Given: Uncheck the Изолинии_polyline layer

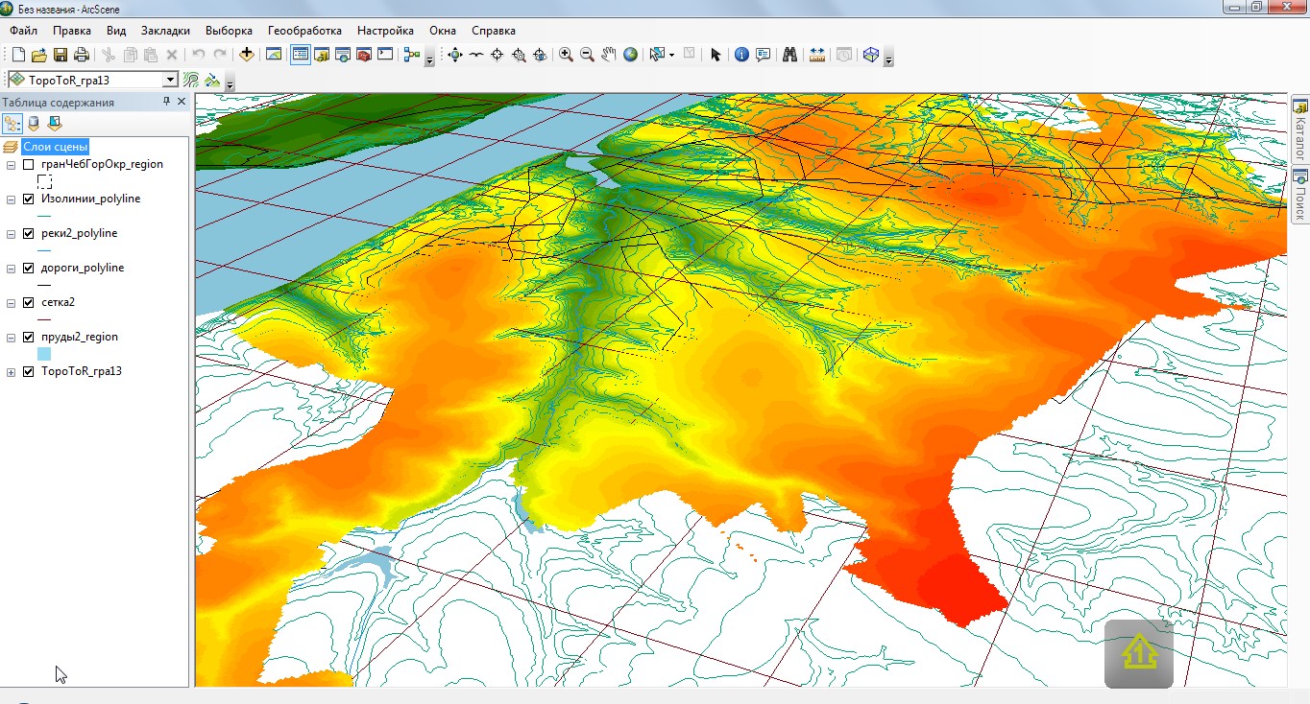Looking at the screenshot, I should 29,199.
